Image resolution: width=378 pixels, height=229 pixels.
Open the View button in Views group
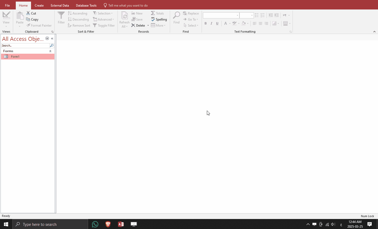click(x=6, y=19)
